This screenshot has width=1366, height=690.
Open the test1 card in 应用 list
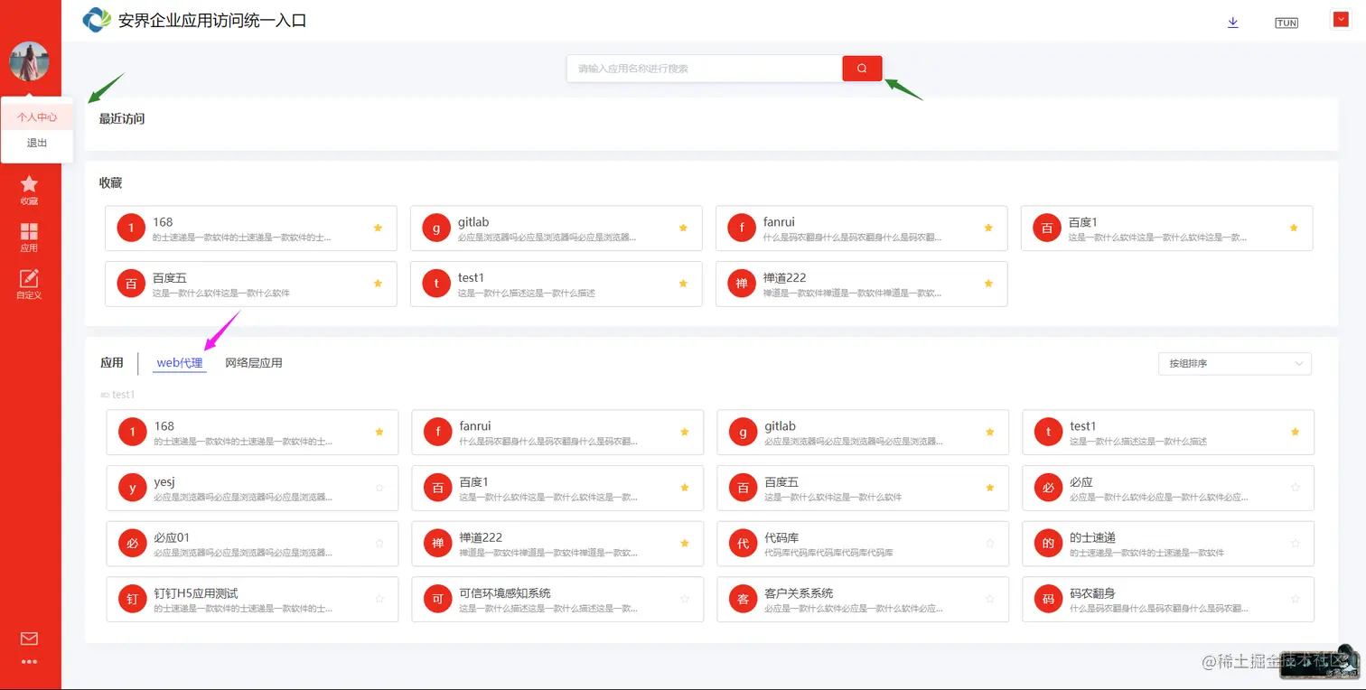1168,433
